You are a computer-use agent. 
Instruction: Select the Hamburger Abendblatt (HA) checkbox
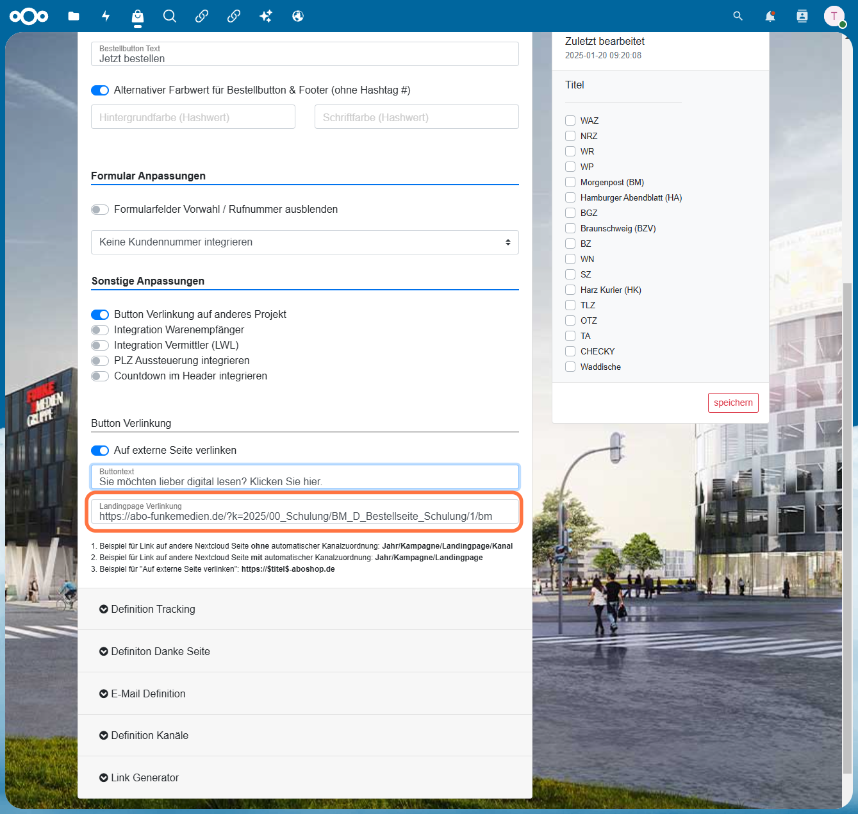tap(570, 197)
